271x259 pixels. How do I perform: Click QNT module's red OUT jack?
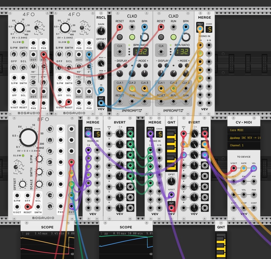(171, 208)
